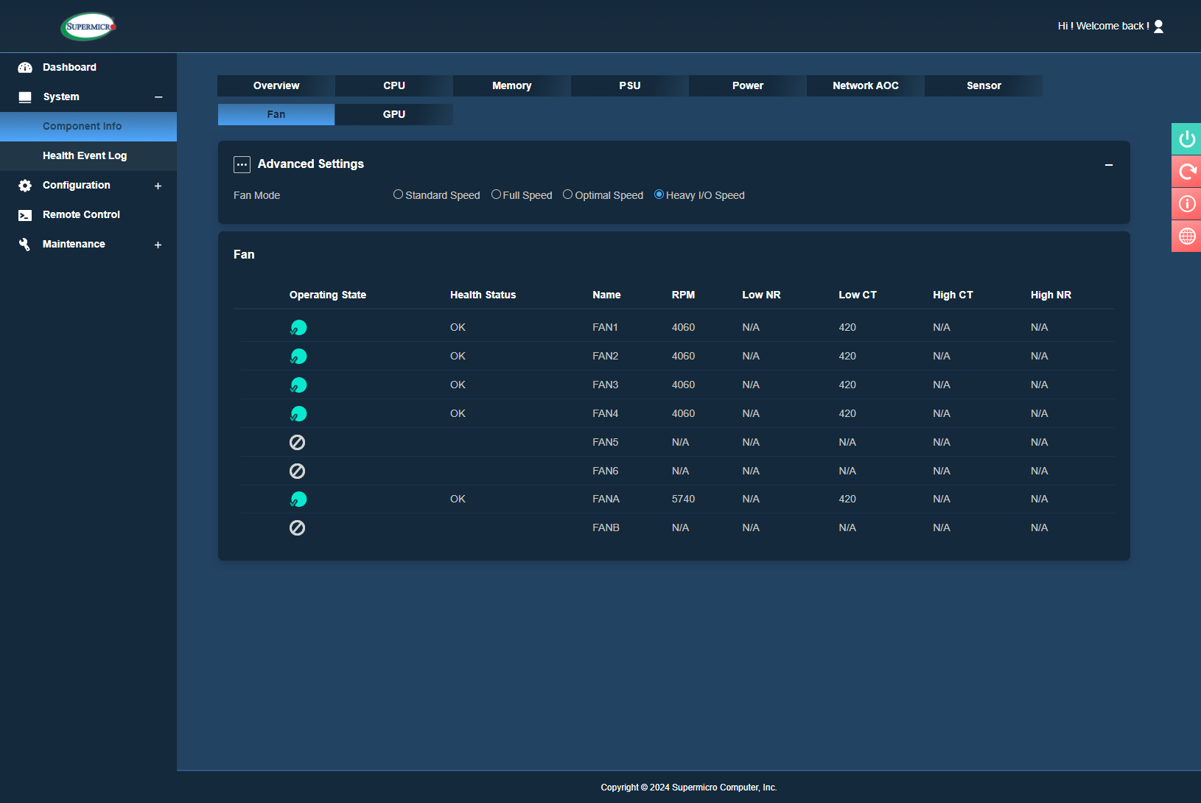The height and width of the screenshot is (803, 1201).
Task: Click the globe language icon button
Action: 1186,236
